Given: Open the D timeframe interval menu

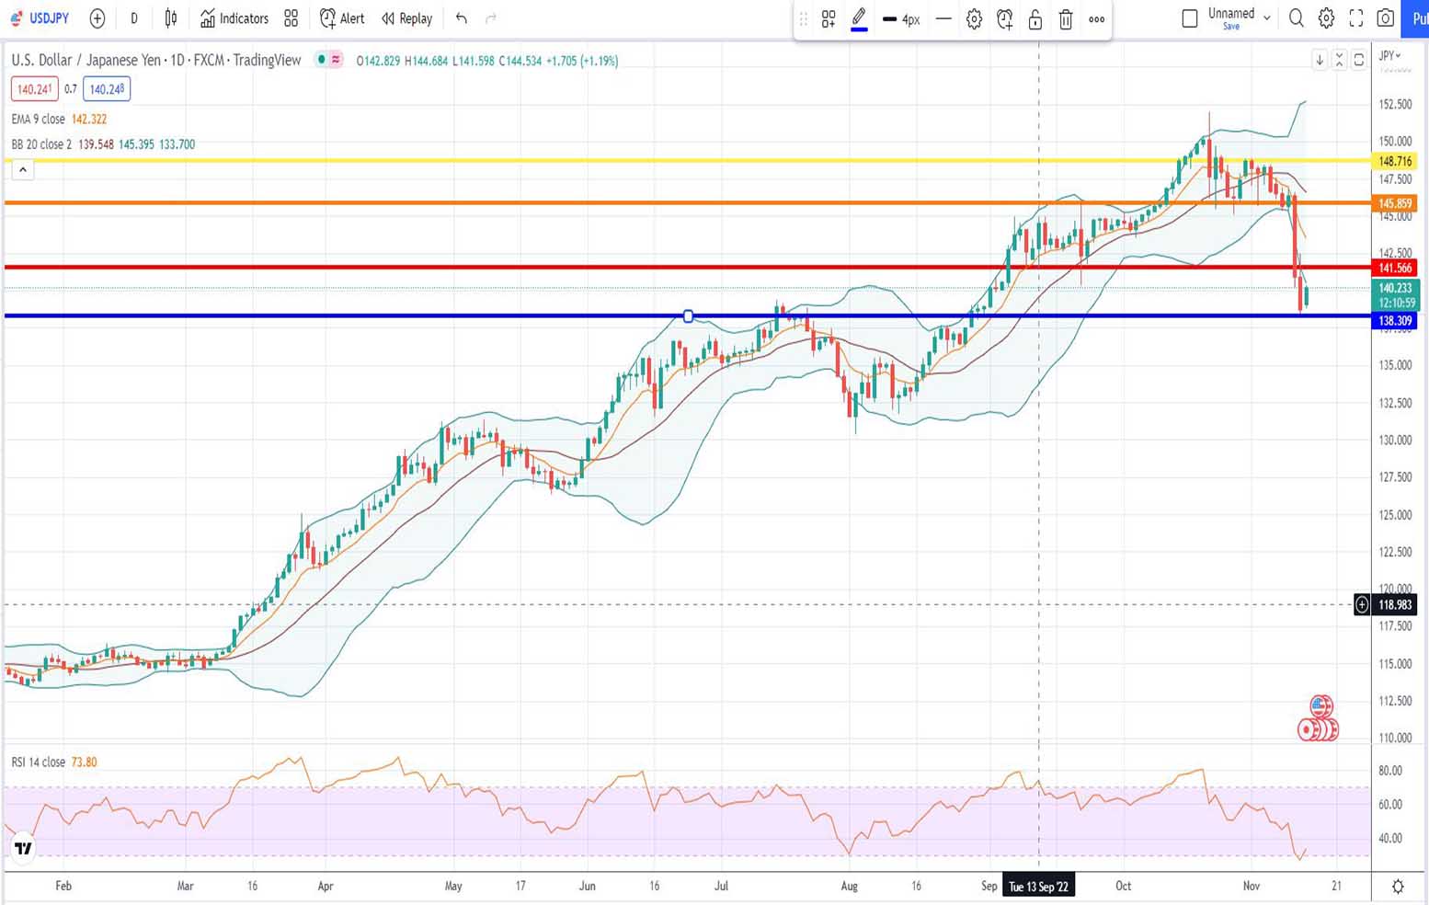Looking at the screenshot, I should [x=134, y=18].
